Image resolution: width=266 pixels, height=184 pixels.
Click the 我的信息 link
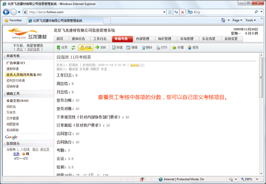pyautogui.click(x=33, y=50)
